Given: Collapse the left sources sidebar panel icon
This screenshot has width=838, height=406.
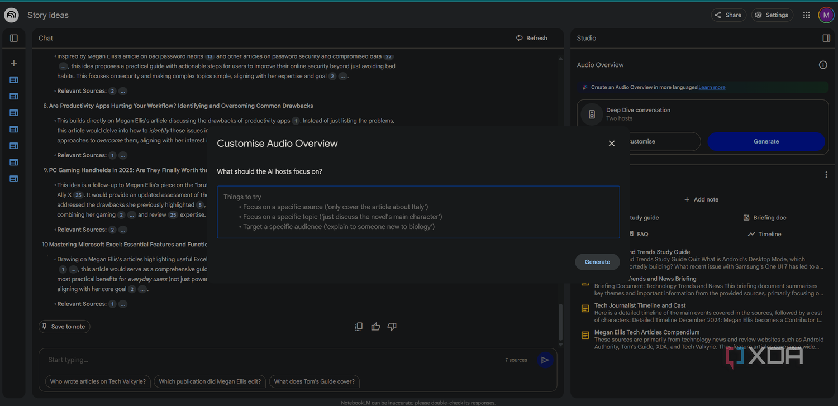Looking at the screenshot, I should click(x=14, y=38).
